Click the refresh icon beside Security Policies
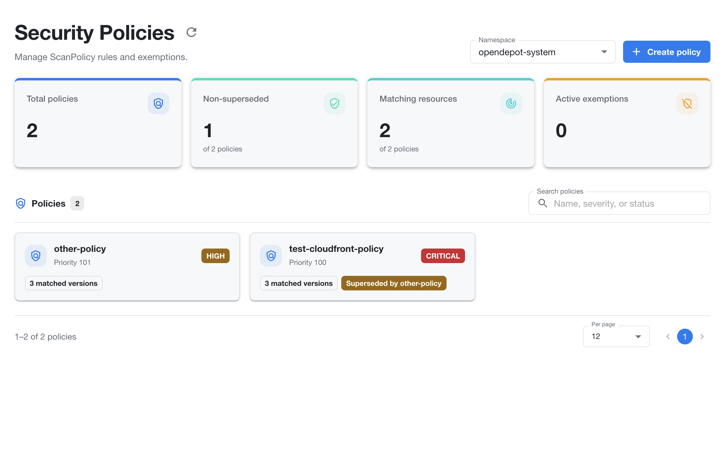The width and height of the screenshot is (725, 474). (x=191, y=32)
